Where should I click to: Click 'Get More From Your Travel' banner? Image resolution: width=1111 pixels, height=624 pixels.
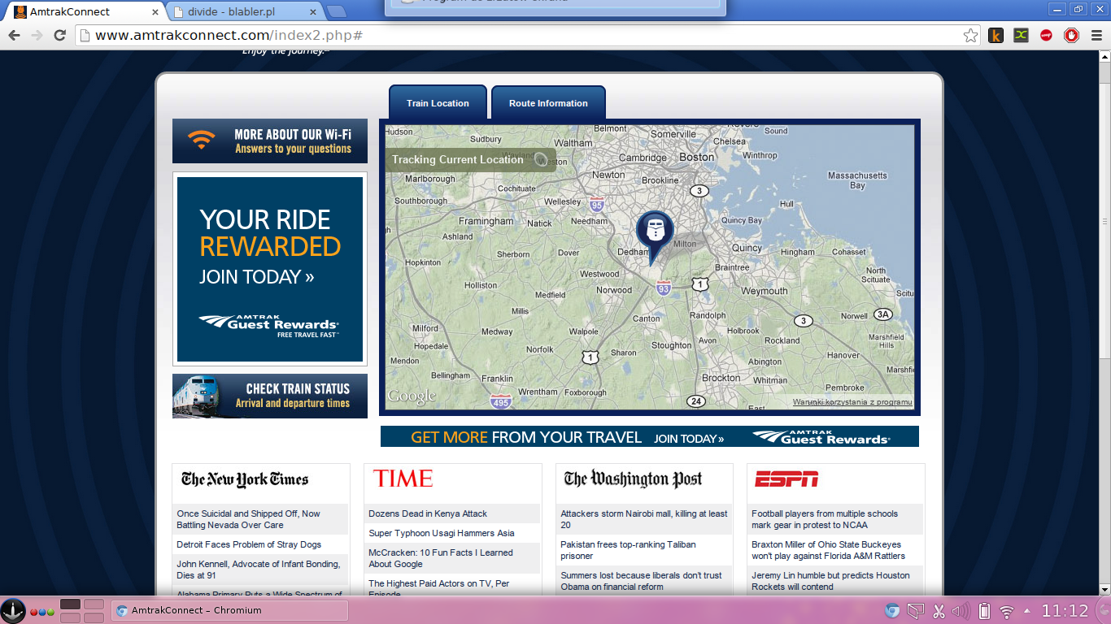point(650,437)
